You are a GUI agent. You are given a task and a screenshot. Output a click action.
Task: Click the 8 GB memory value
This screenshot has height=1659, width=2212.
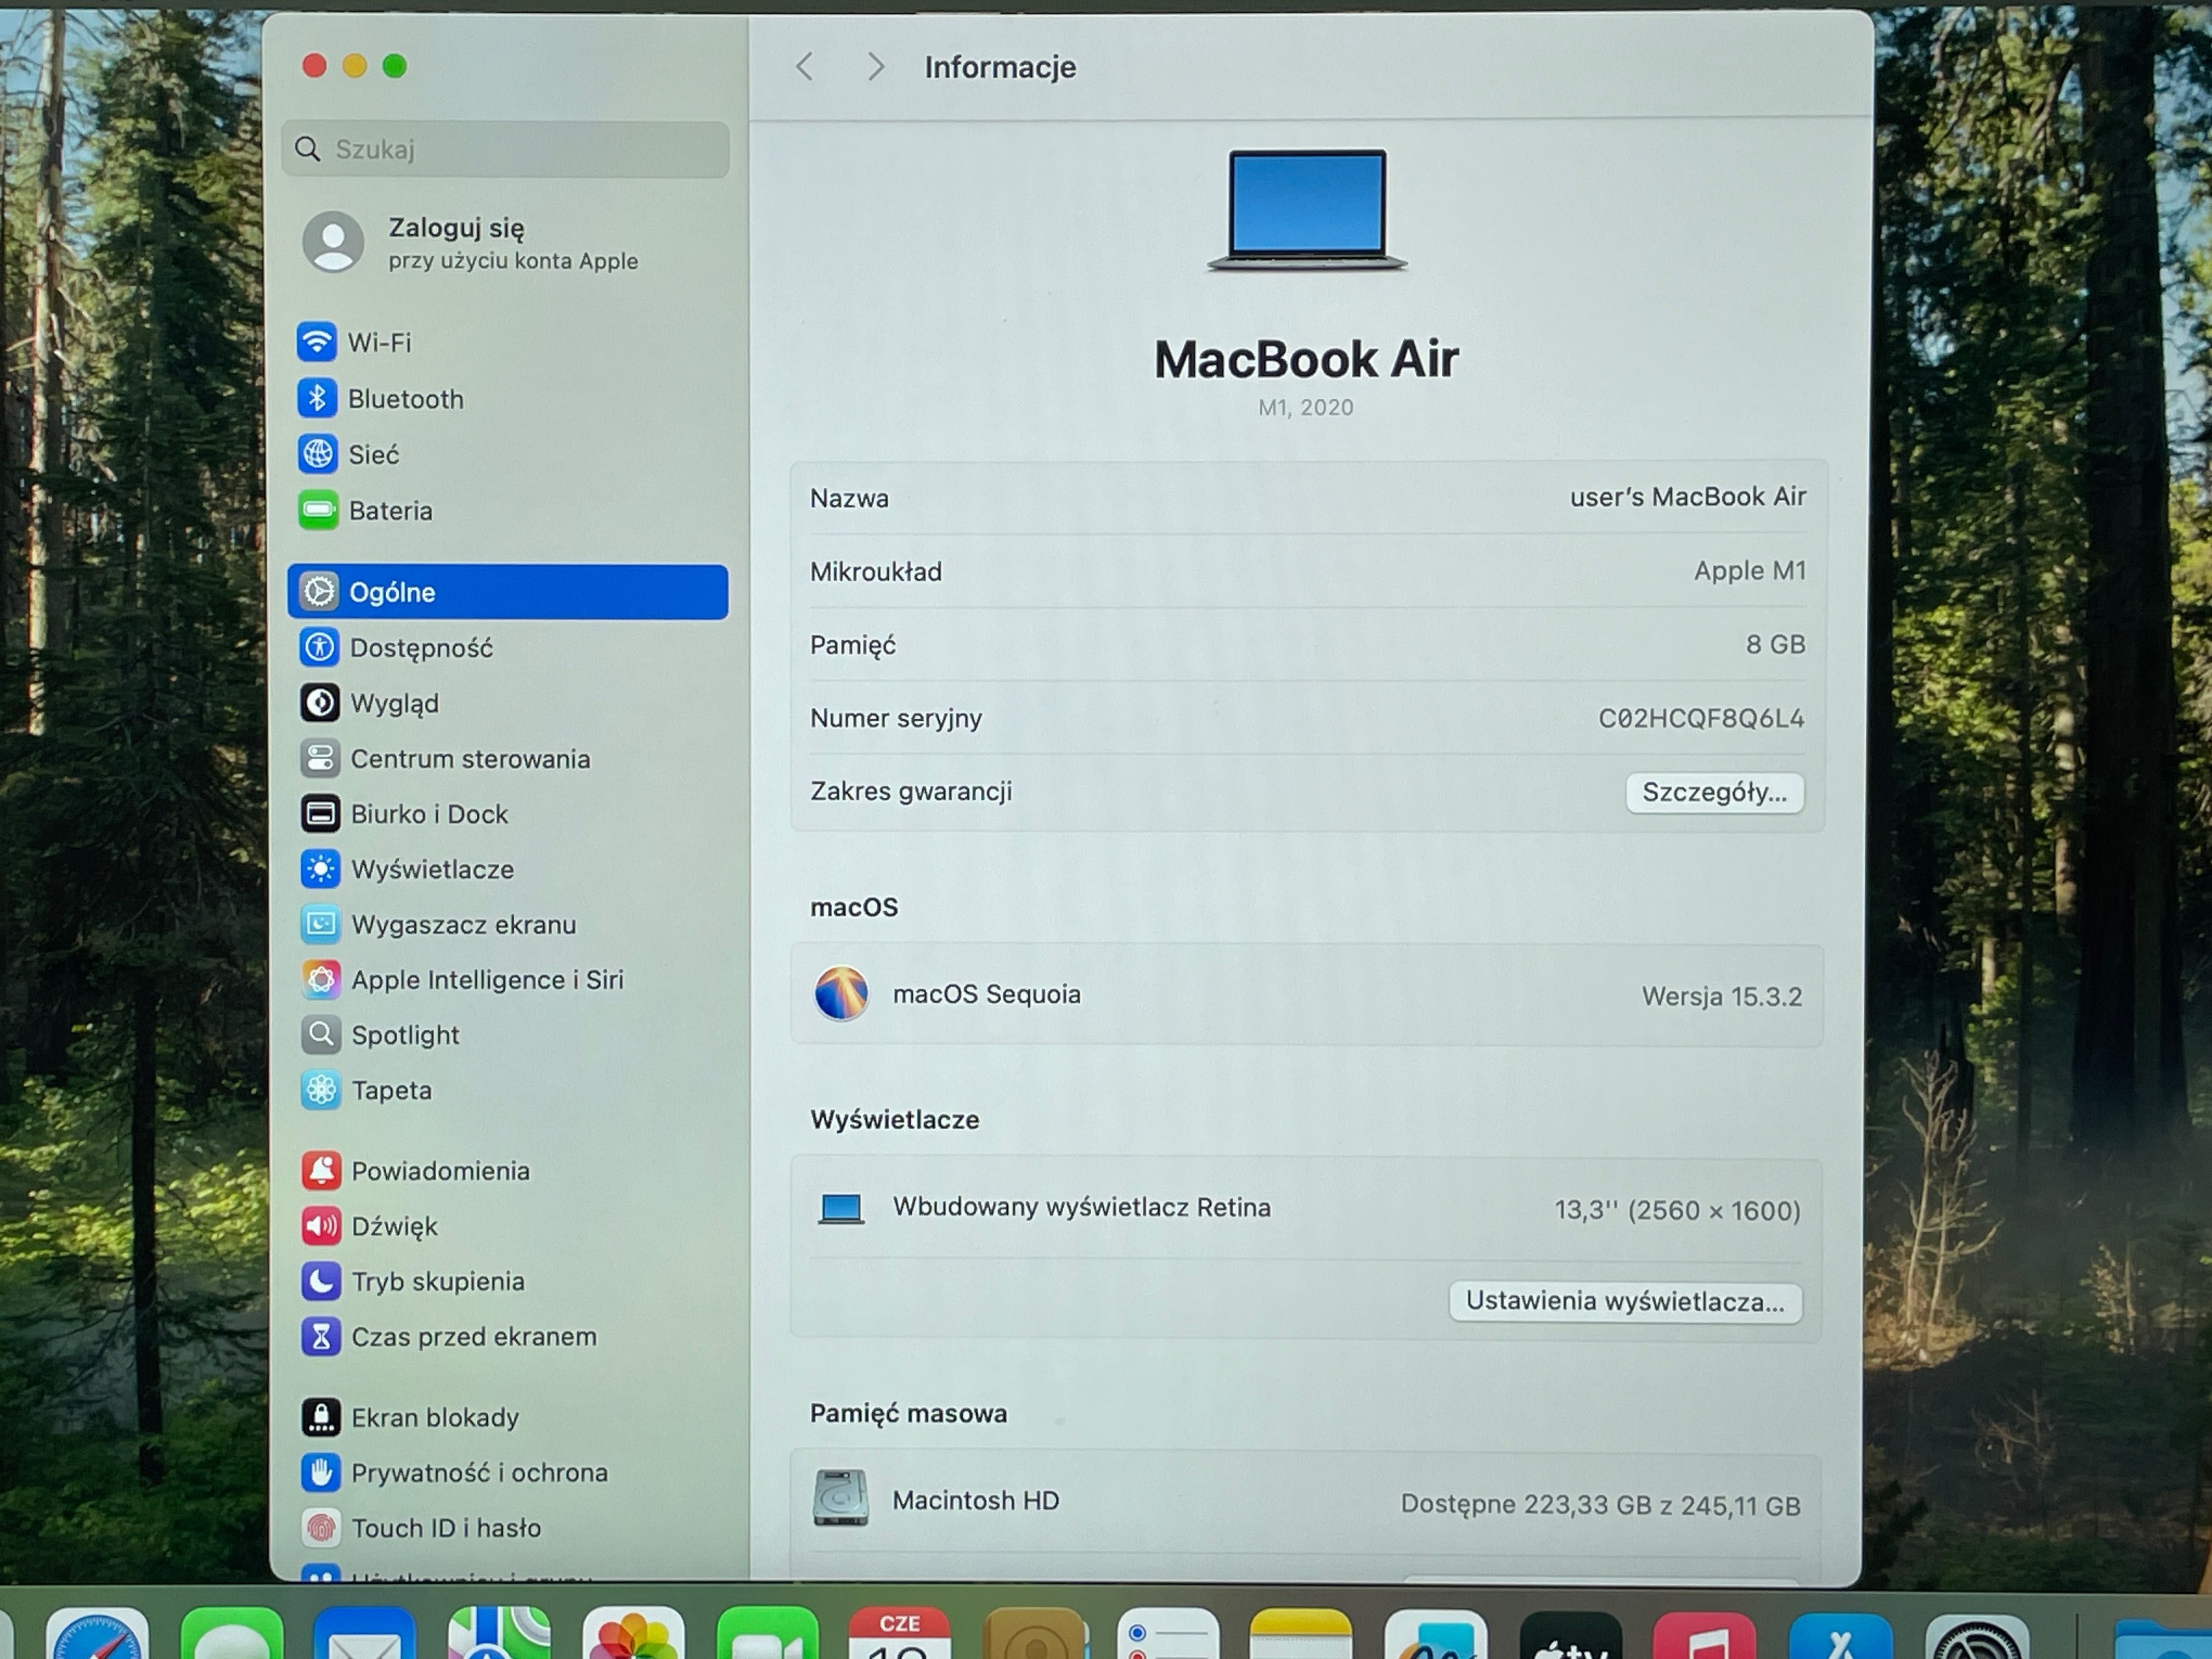1776,645
